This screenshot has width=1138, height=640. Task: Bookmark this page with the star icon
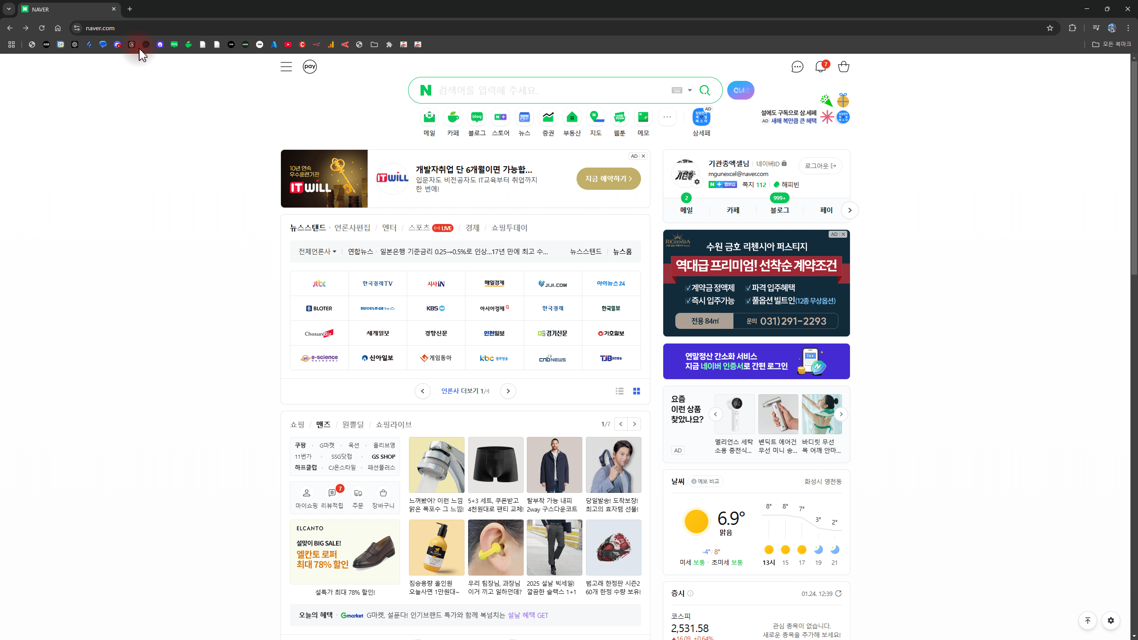tap(1050, 28)
